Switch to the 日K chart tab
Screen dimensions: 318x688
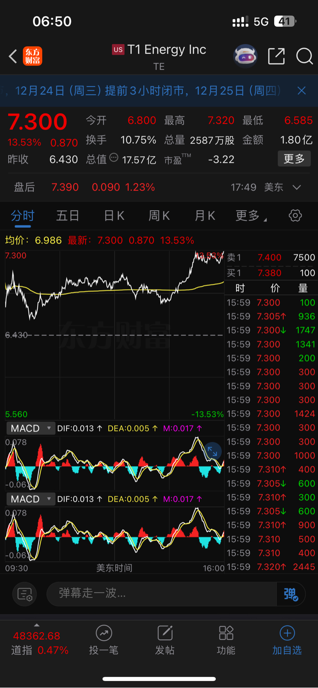pos(114,216)
